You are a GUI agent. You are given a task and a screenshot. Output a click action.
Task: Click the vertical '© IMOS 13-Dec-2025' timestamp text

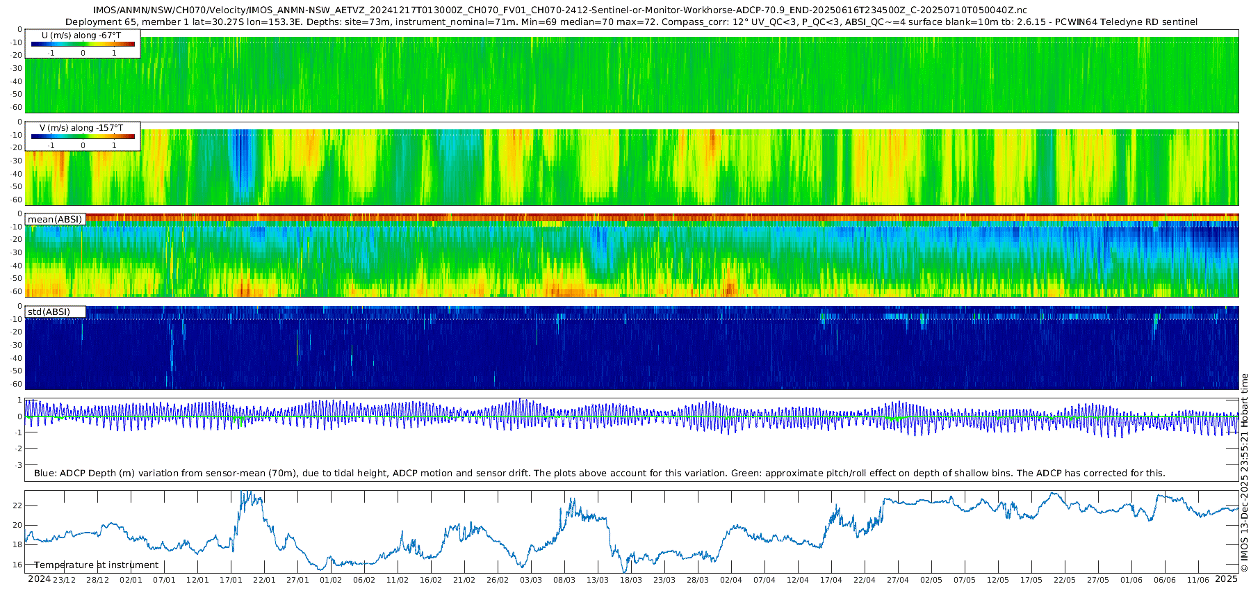point(1244,473)
